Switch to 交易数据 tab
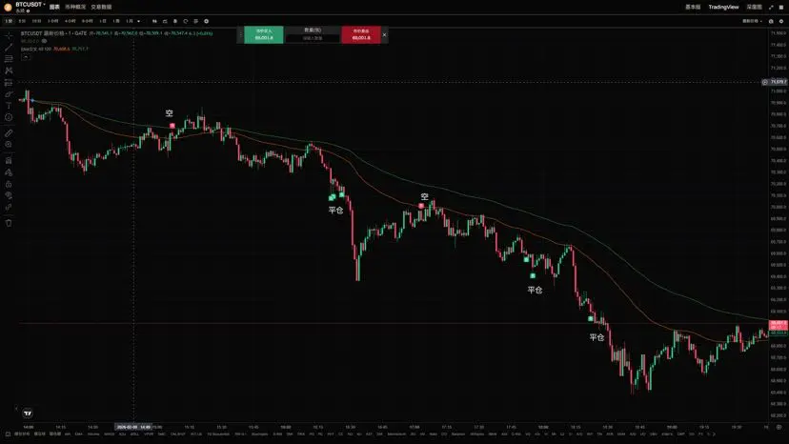Viewport: 789px width, 444px height. [x=101, y=7]
